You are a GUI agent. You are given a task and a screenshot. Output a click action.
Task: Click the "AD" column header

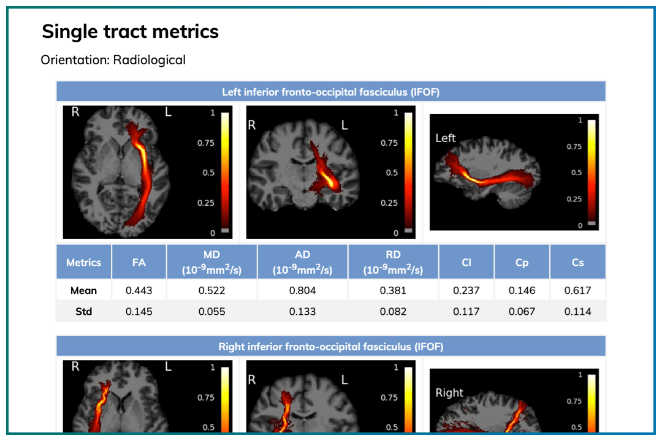tap(302, 262)
